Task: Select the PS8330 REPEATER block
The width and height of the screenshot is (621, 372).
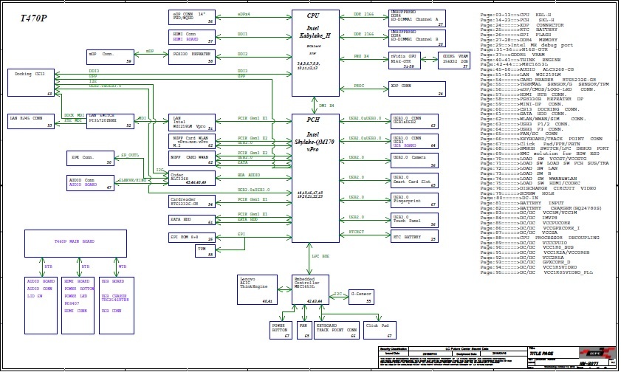Action: [192, 57]
